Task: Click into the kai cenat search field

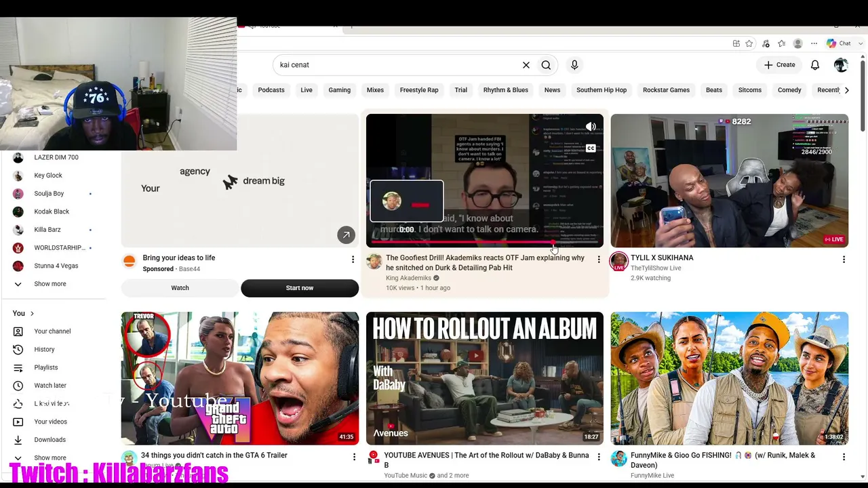Action: 397,65
